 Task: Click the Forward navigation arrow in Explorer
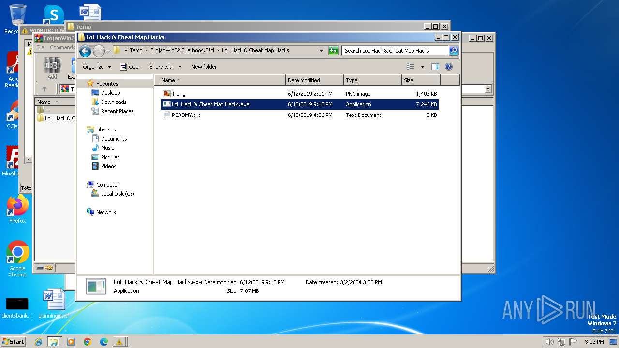point(99,51)
